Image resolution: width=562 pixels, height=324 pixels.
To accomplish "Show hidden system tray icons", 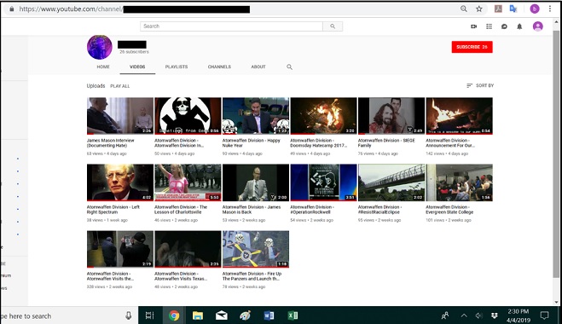I will click(464, 315).
